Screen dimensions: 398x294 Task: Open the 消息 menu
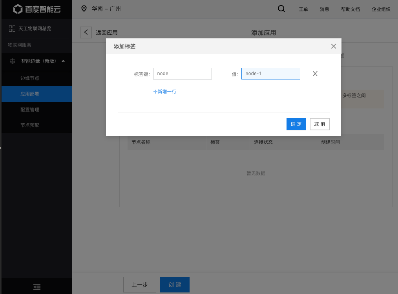(324, 9)
